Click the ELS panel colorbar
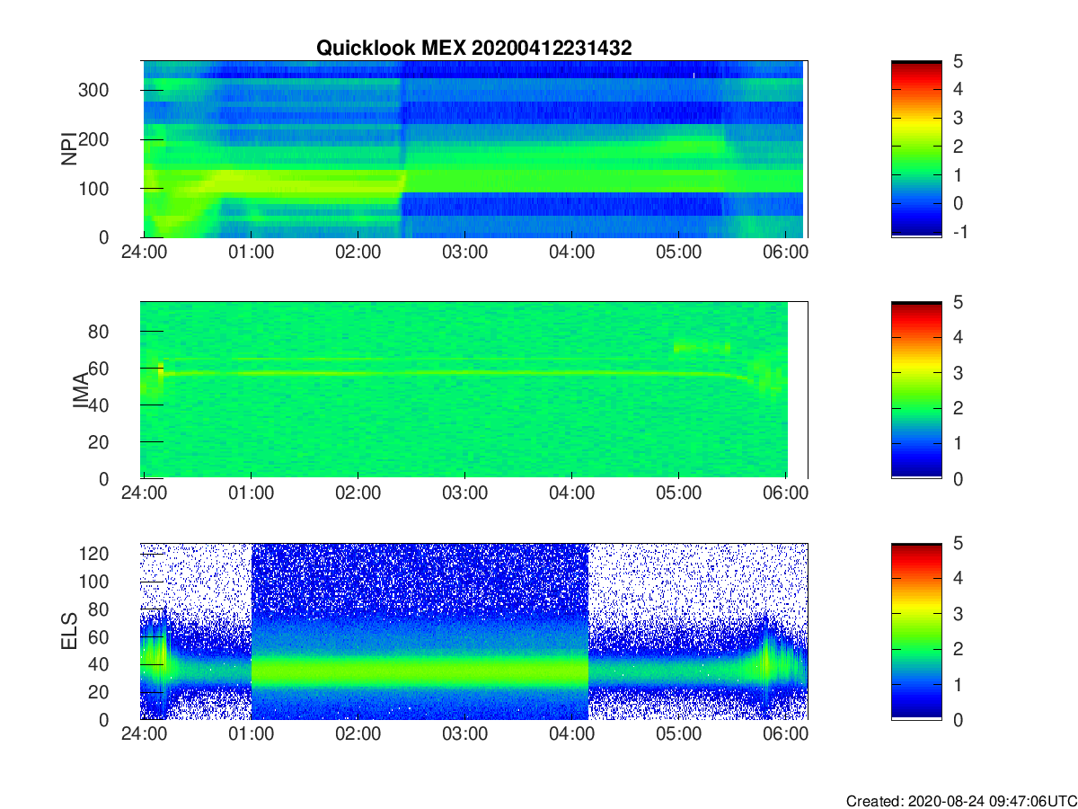Viewport: 1078px width, 809px height. coord(916,631)
